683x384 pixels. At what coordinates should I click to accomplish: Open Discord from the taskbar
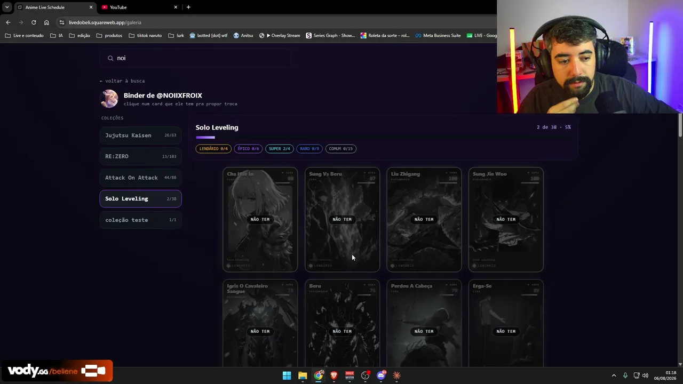coord(381,375)
